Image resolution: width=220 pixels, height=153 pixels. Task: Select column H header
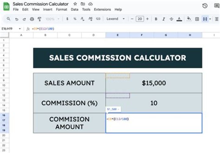click(x=190, y=35)
